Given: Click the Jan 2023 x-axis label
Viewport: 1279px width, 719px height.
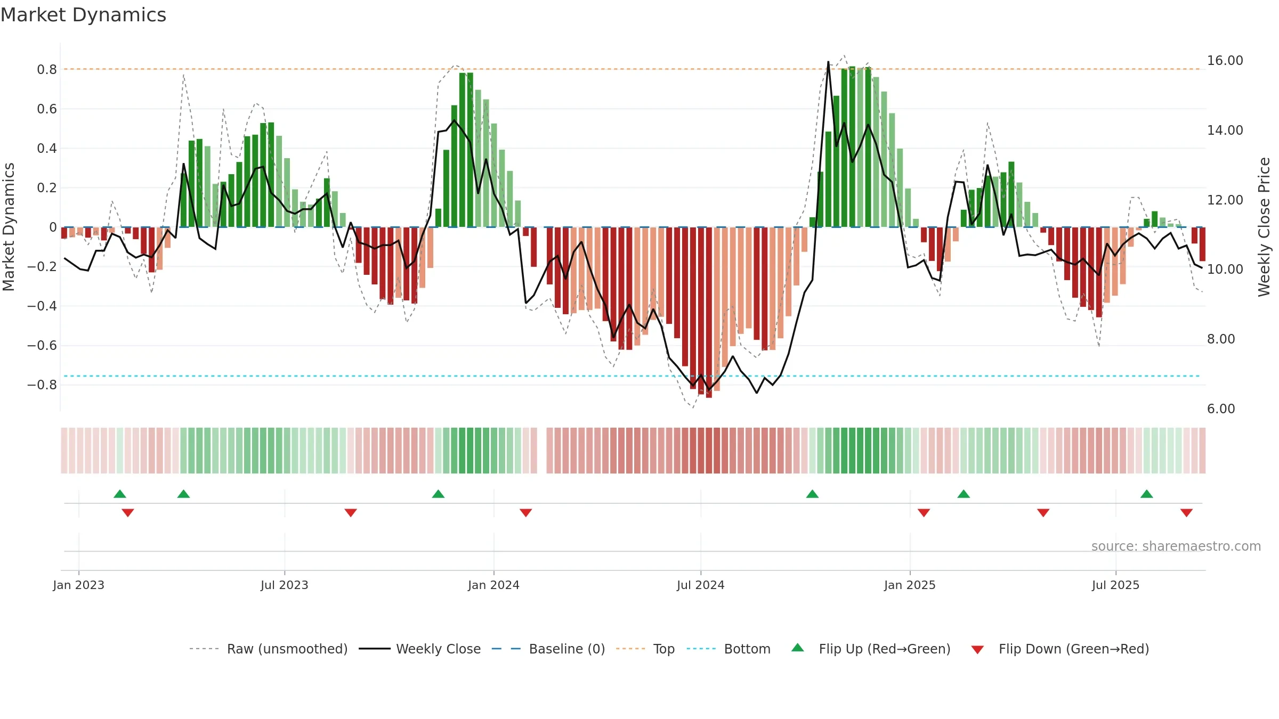Looking at the screenshot, I should 78,585.
